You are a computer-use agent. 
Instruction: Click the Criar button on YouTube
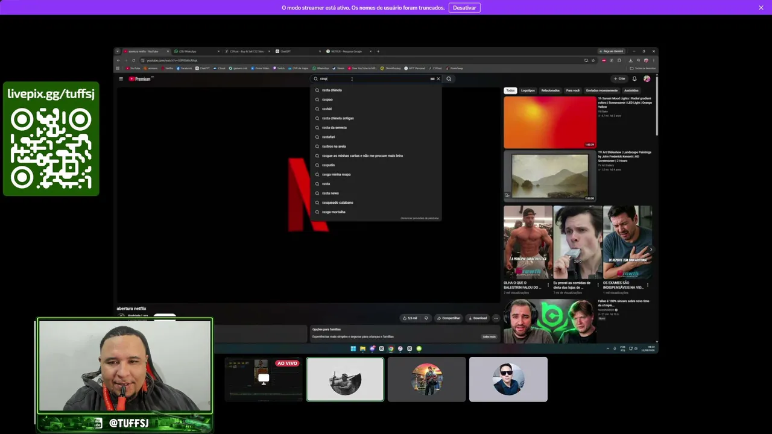(619, 79)
